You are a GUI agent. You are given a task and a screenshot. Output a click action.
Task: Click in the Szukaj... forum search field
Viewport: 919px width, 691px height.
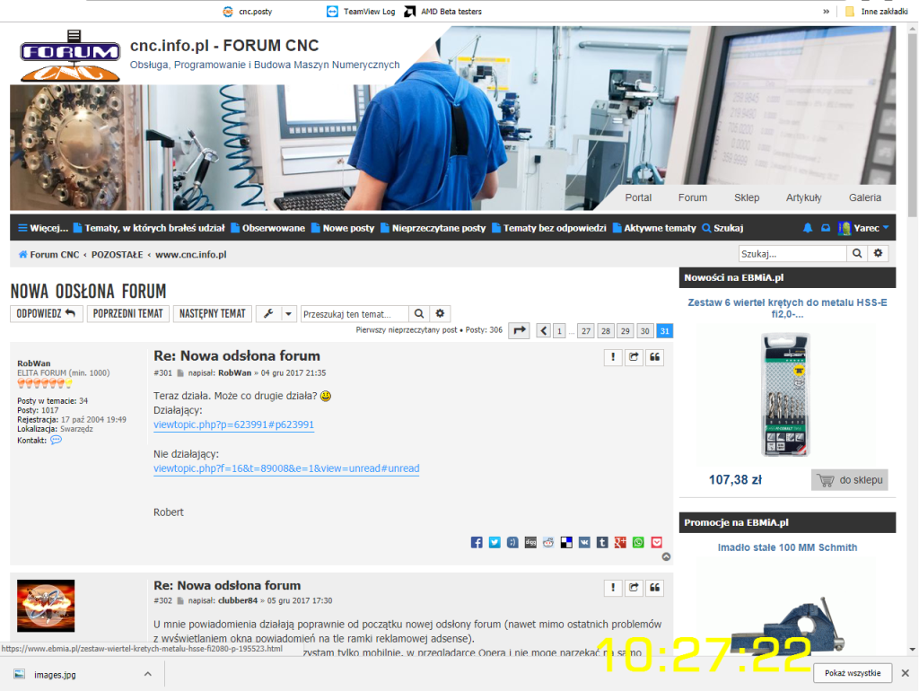(792, 254)
